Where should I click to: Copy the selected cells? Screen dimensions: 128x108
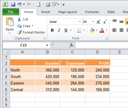(24, 26)
